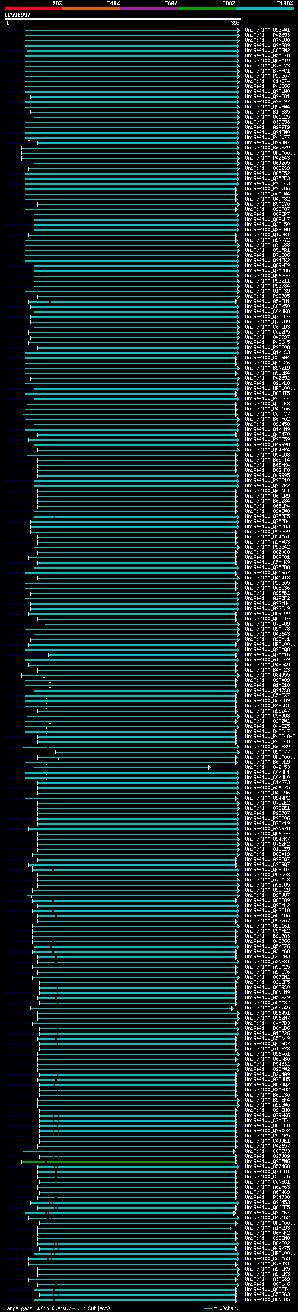Select the UniRef100_C0KJL1 label
This screenshot has width=298, height=1312.
click(x=267, y=773)
